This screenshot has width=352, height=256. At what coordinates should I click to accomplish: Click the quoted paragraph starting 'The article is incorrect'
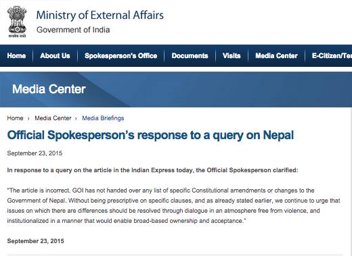point(173,205)
